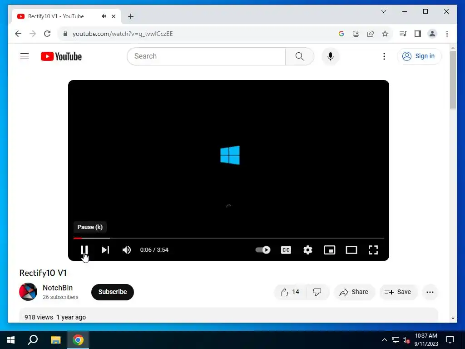Open the muted system volume icon
This screenshot has height=349, width=465.
[406, 340]
